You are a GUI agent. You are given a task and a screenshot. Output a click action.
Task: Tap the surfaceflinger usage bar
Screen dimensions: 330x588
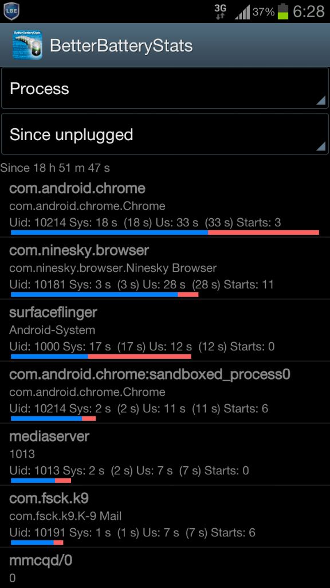(x=101, y=357)
